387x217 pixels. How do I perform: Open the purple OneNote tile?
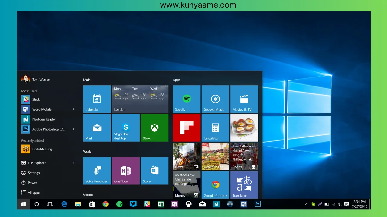click(x=126, y=171)
